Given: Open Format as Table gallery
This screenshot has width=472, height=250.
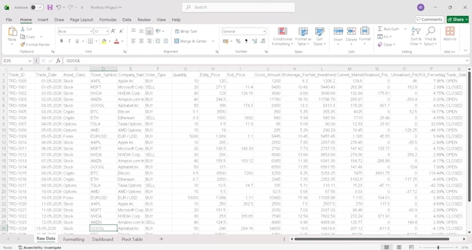Looking at the screenshot, I should [303, 36].
